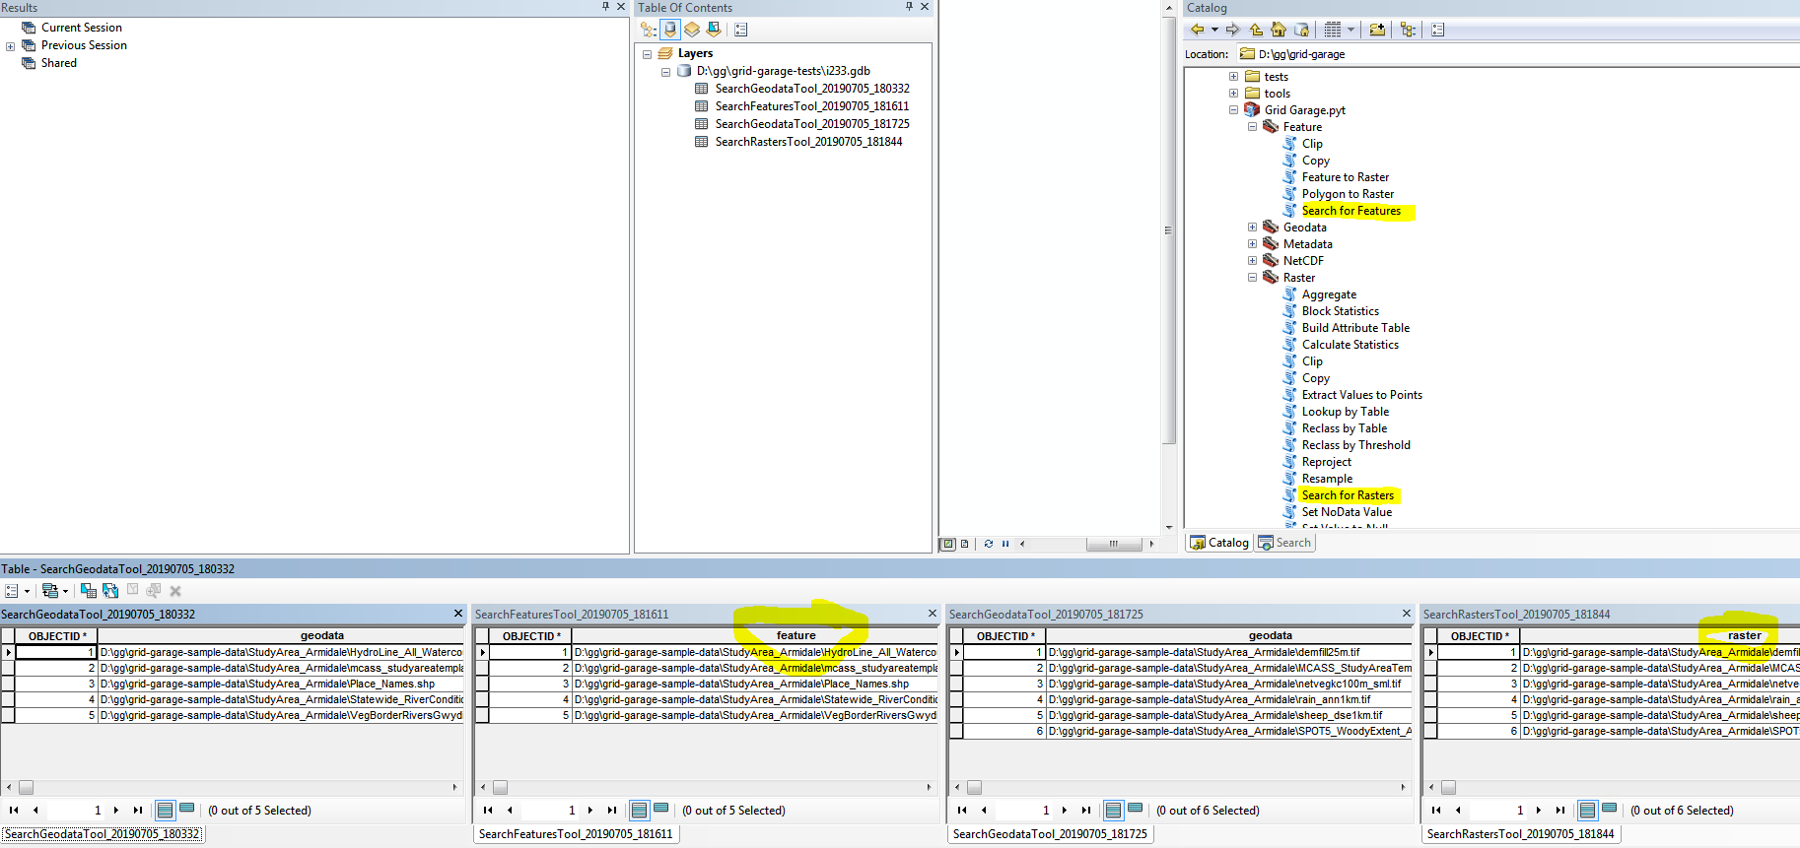Open Reclass by Threshold tool

click(1355, 445)
